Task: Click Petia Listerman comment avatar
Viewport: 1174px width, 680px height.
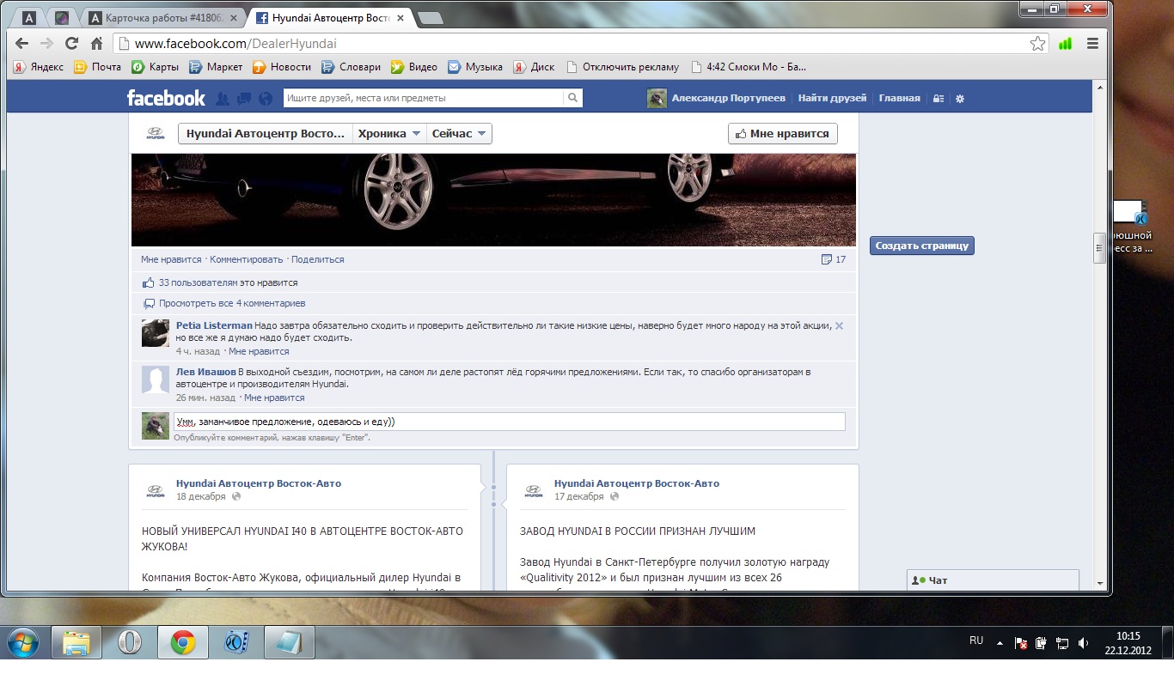Action: point(156,333)
